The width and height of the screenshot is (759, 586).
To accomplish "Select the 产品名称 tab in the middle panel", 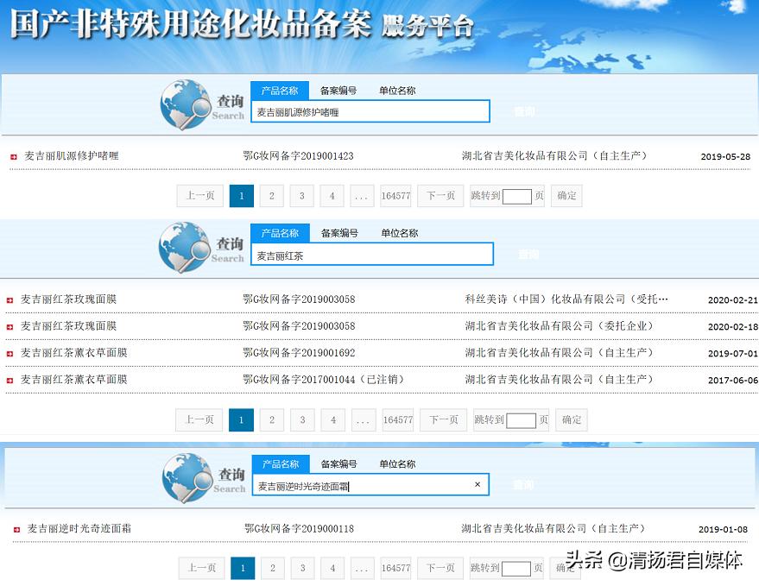I will click(279, 233).
